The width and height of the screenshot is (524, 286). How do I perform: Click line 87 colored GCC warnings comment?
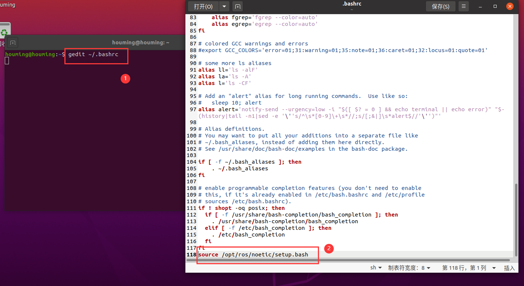click(253, 43)
